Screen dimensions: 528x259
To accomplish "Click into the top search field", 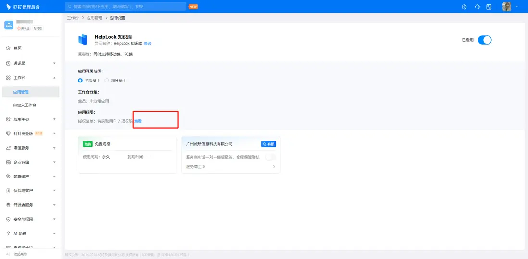I will tap(126, 6).
